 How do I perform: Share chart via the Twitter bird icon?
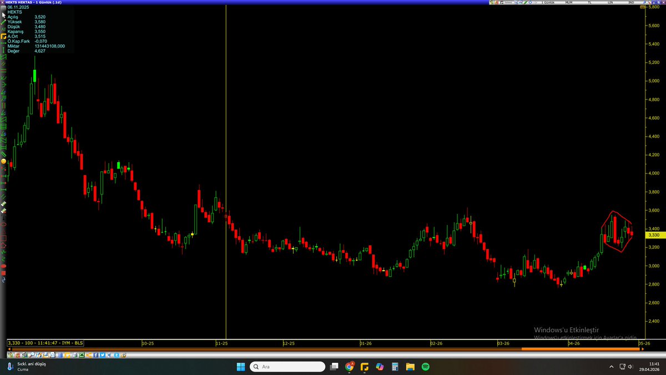pos(103,355)
